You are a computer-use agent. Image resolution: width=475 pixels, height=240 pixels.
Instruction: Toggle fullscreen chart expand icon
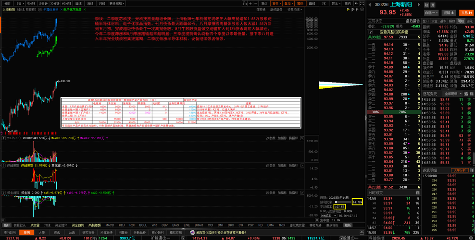tap(362, 4)
